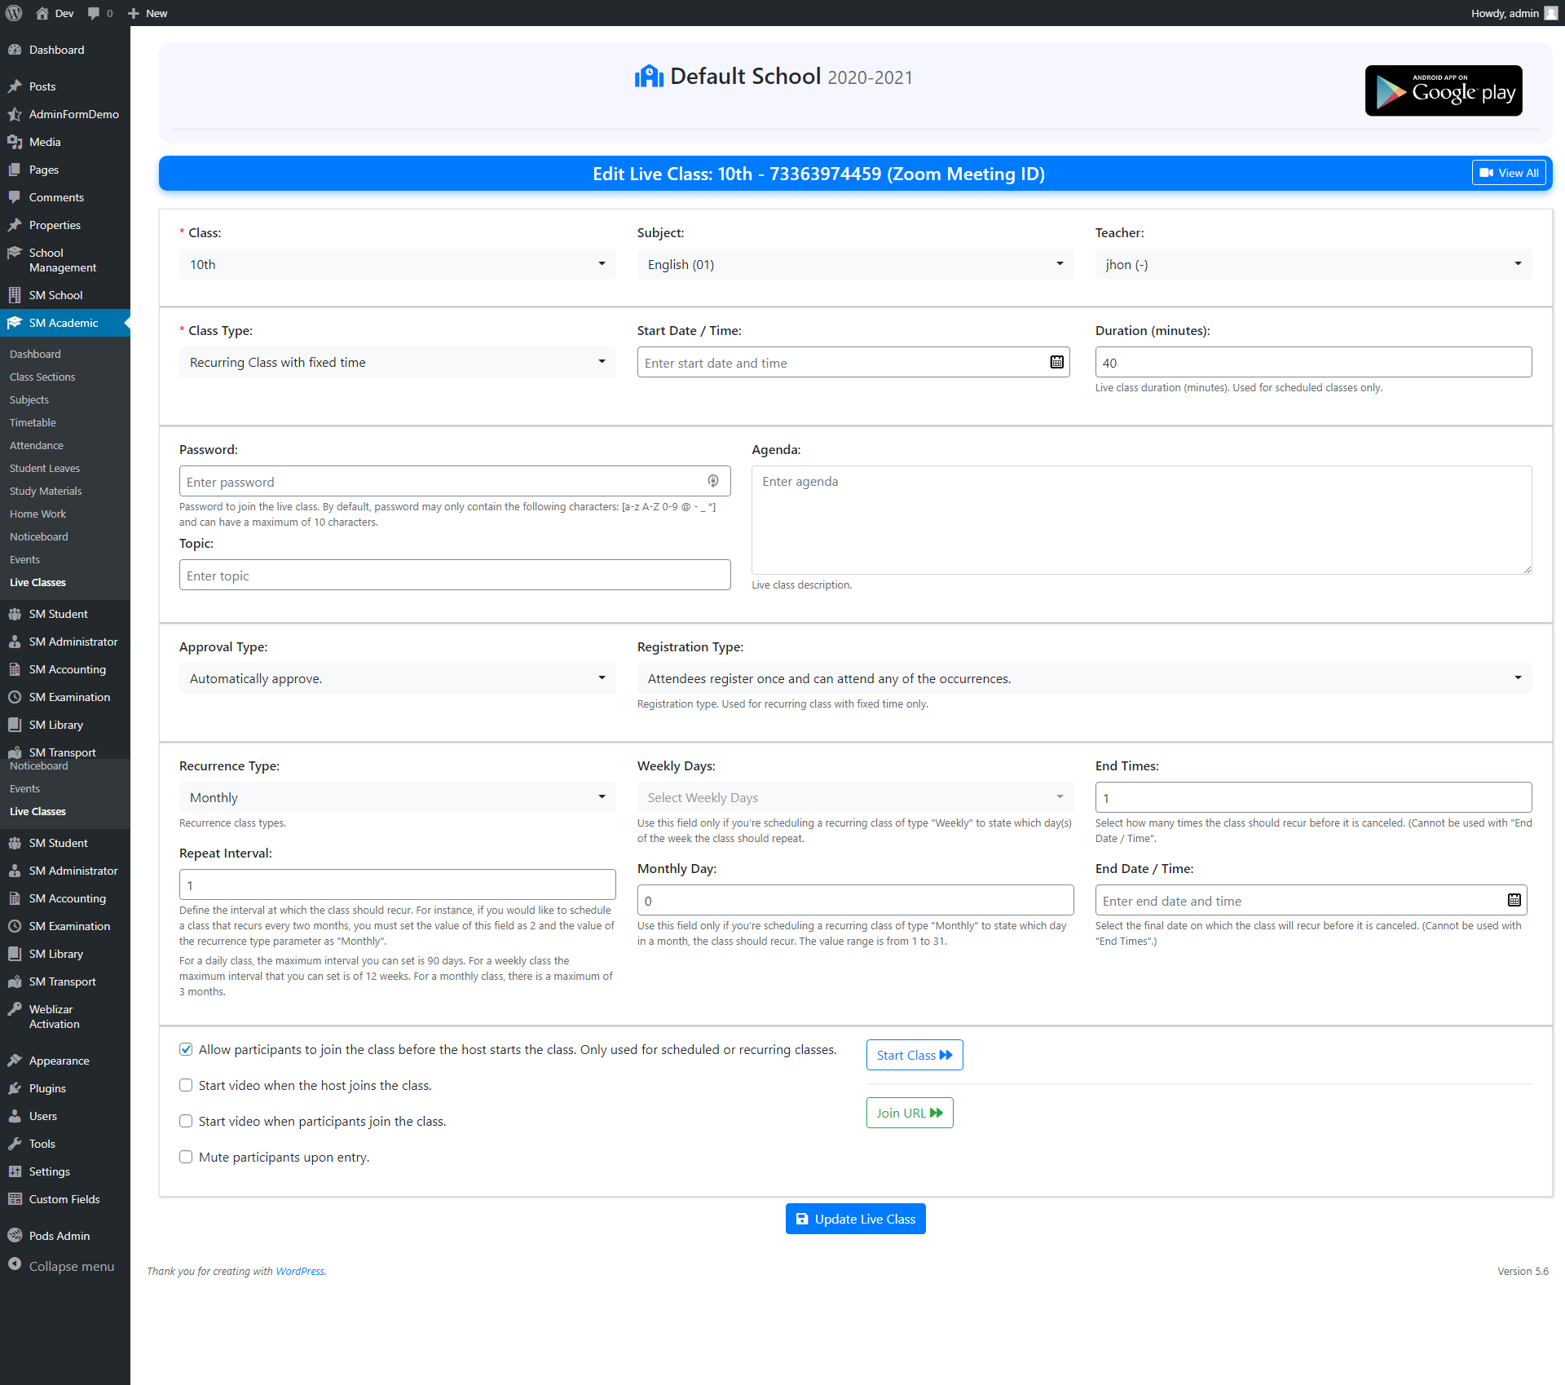Open the Class Type dropdown
The image size is (1565, 1385).
click(x=397, y=362)
